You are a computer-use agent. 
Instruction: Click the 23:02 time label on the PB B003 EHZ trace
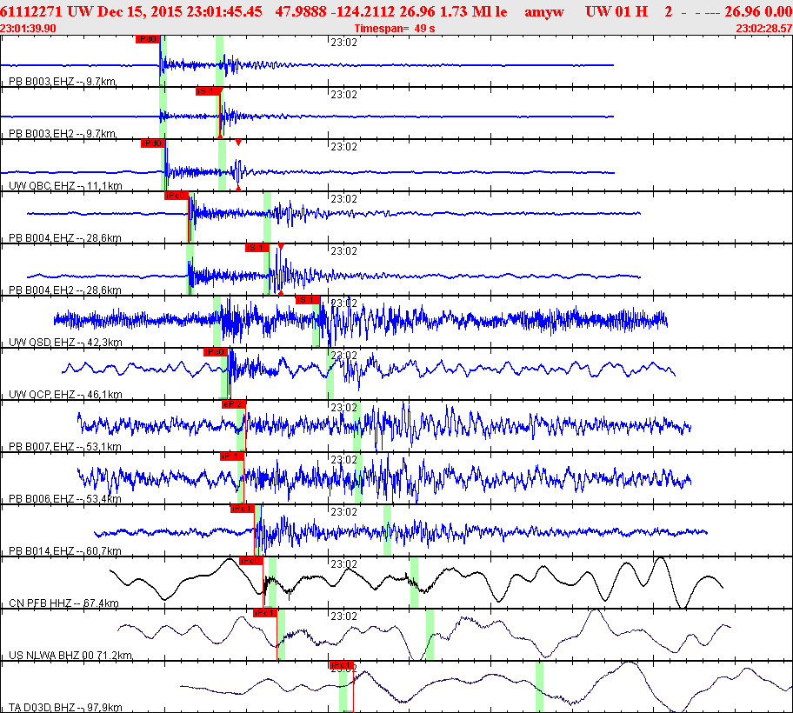[x=344, y=43]
